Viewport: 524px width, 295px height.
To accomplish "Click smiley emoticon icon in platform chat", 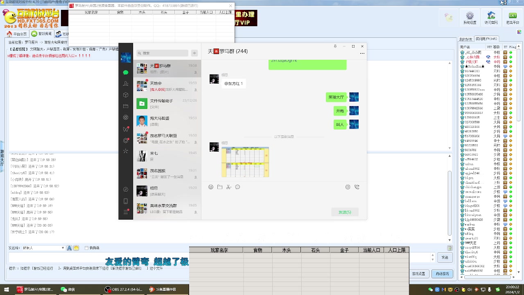I will click(76, 248).
